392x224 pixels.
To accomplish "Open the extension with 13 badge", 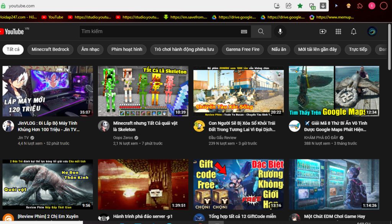I will click(x=312, y=6).
